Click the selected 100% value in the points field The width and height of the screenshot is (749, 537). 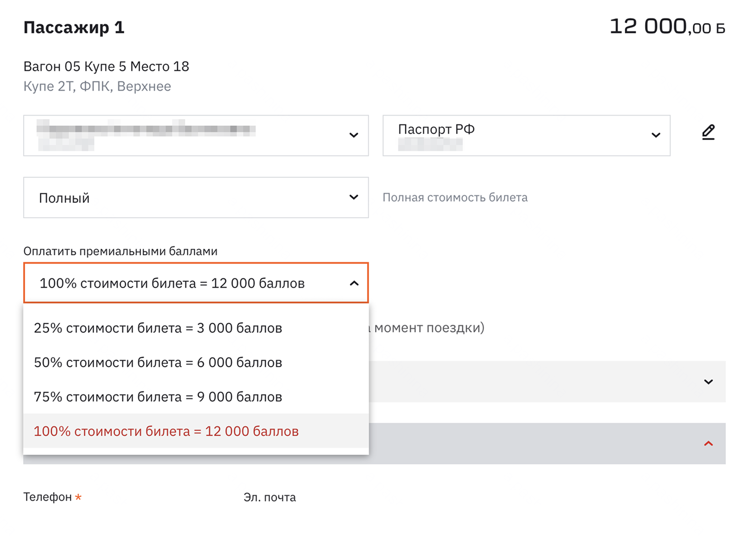pyautogui.click(x=172, y=283)
